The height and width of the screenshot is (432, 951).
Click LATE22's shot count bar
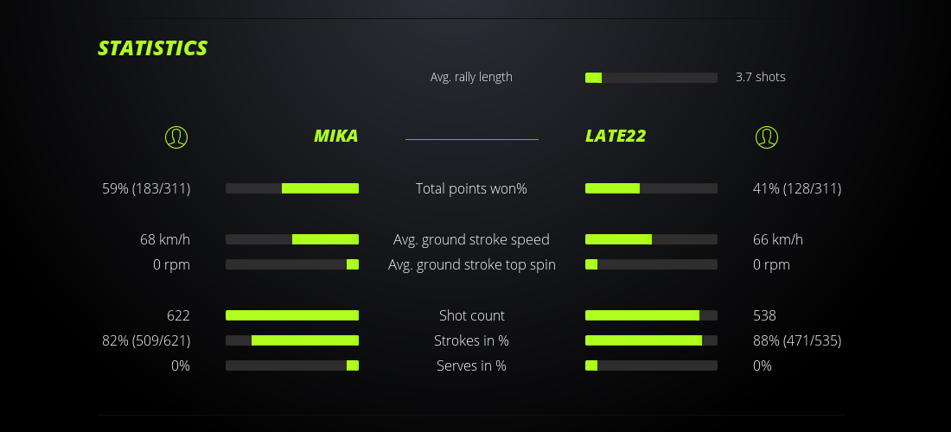point(651,315)
